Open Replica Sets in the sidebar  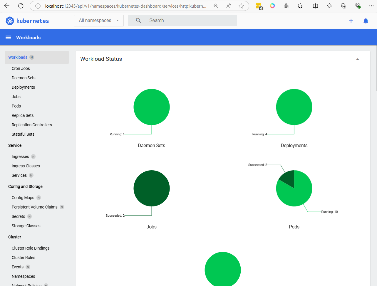[x=23, y=115]
